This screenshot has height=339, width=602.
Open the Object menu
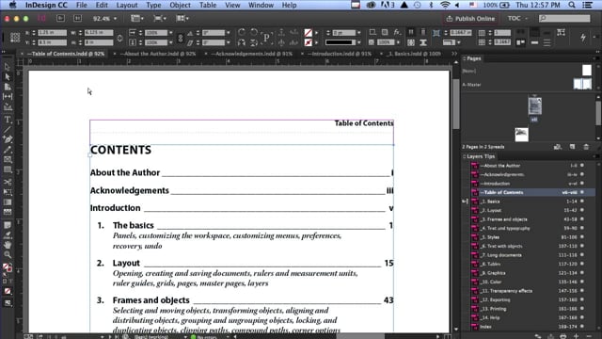pyautogui.click(x=180, y=5)
